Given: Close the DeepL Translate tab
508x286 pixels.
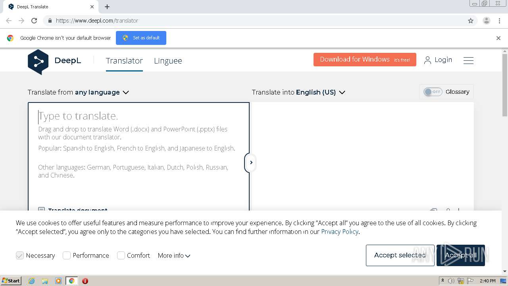Looking at the screenshot, I should pyautogui.click(x=92, y=7).
